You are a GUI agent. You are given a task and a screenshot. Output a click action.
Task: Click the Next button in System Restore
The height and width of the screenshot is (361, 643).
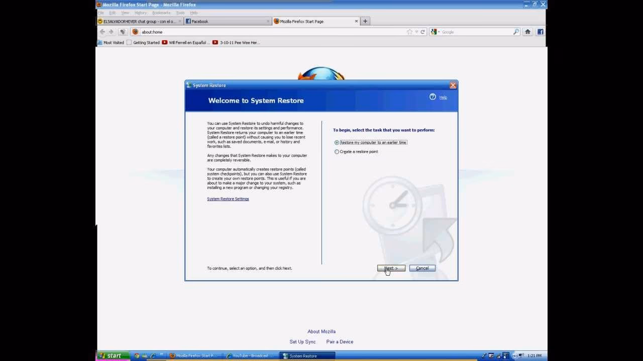pyautogui.click(x=391, y=268)
